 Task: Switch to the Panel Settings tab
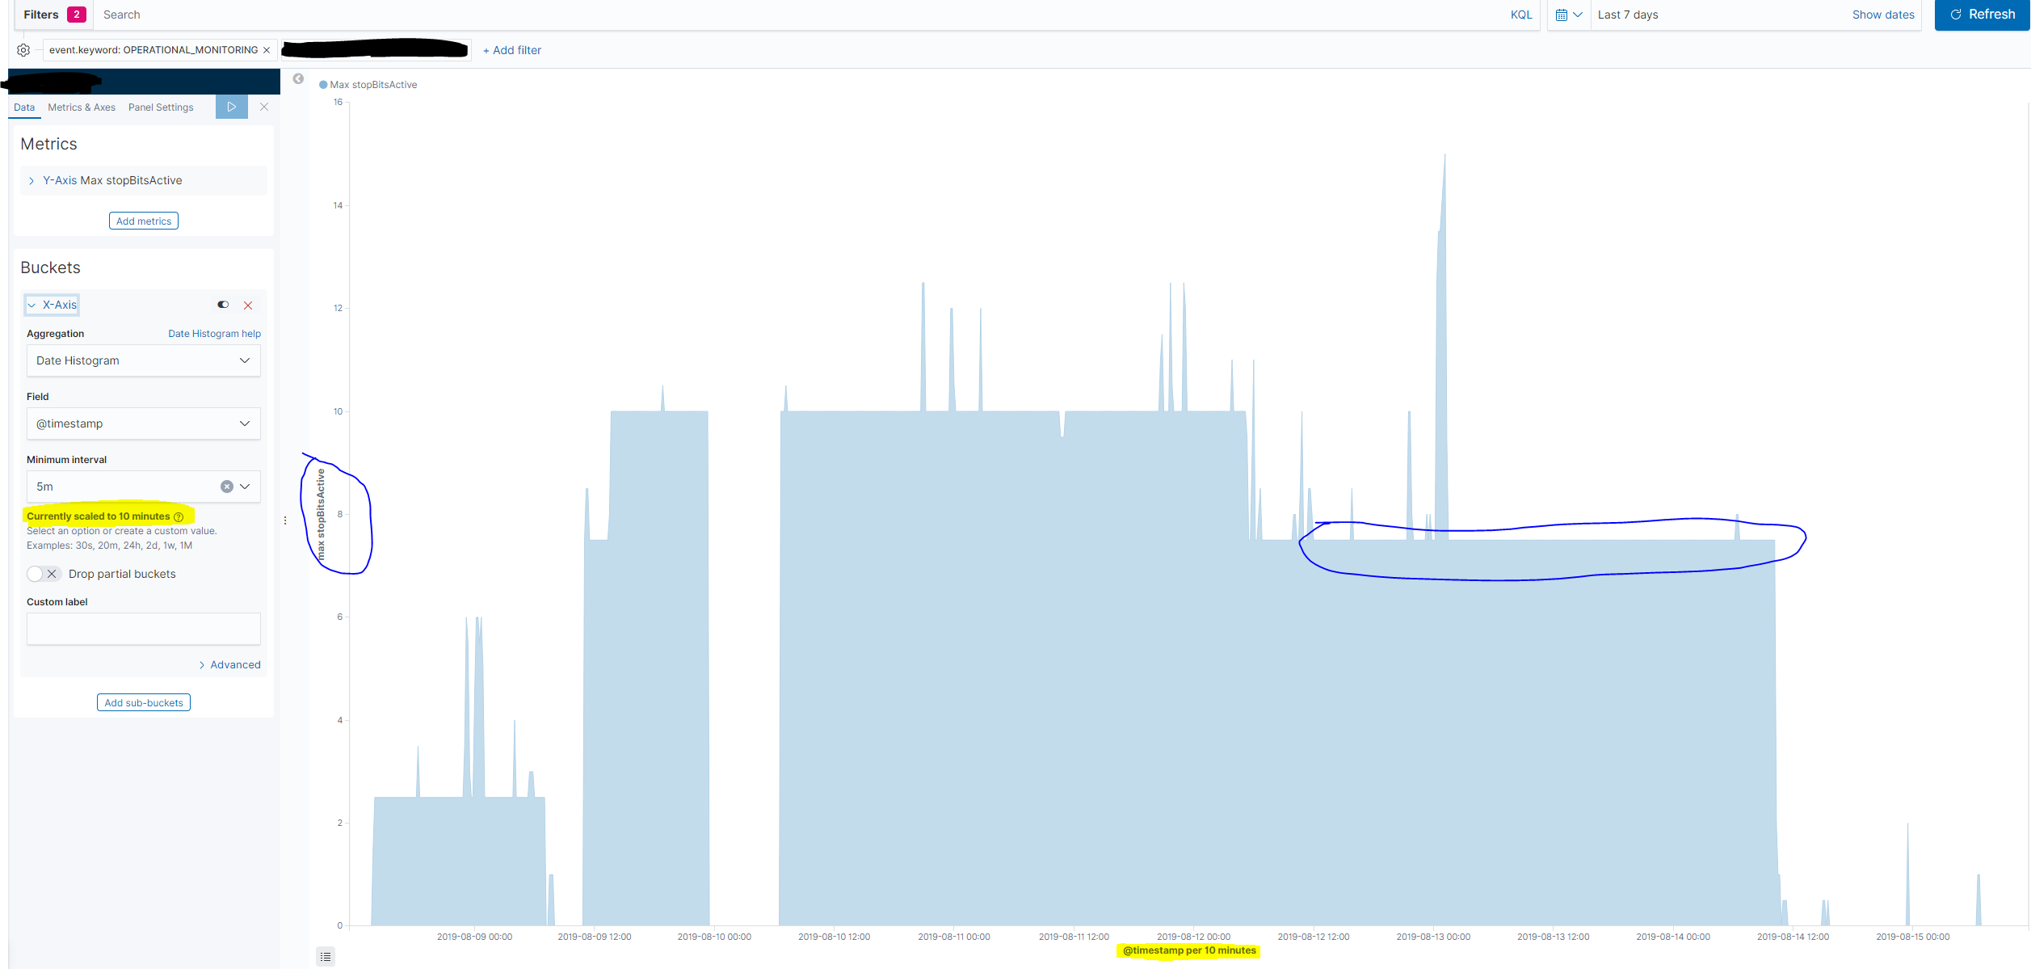pos(161,107)
